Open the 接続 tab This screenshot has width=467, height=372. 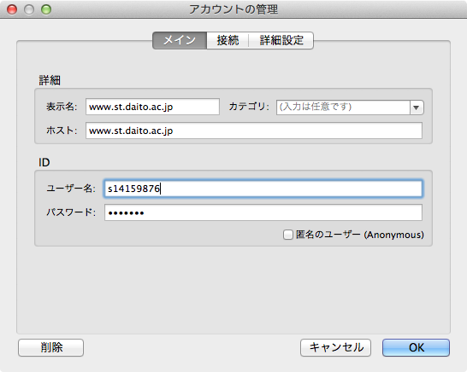point(228,40)
